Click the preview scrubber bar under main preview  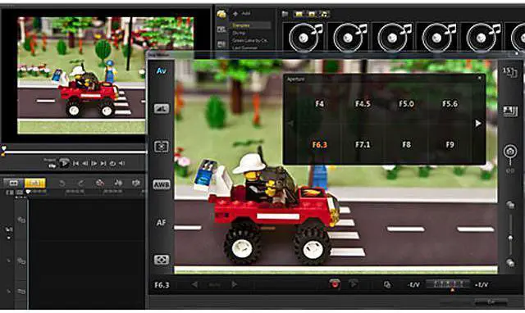click(x=74, y=152)
